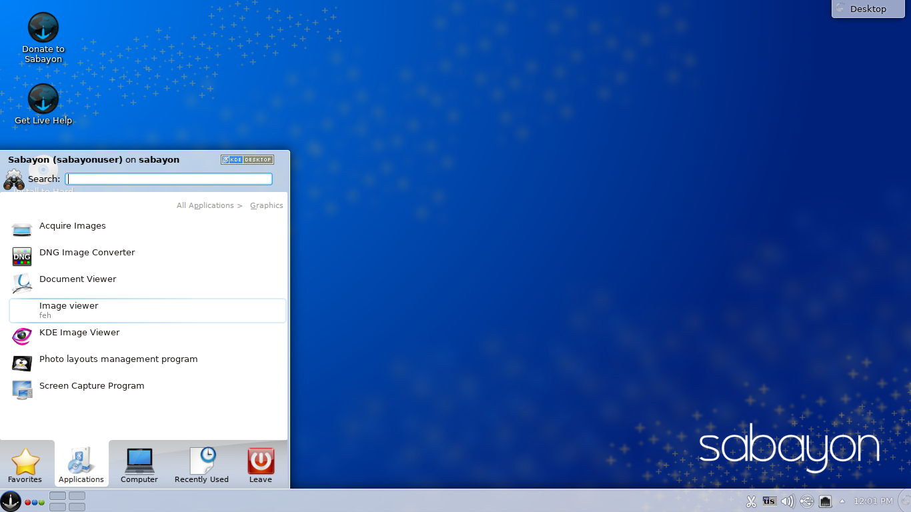Launch Screen Capture Program icon
The width and height of the screenshot is (911, 512).
click(22, 390)
